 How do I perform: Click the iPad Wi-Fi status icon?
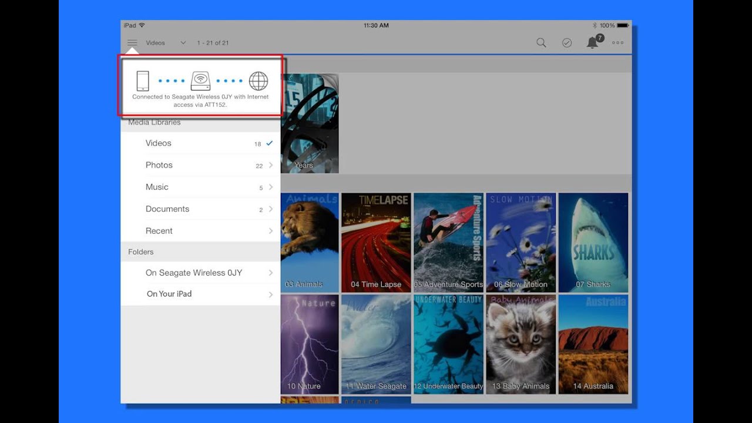142,25
